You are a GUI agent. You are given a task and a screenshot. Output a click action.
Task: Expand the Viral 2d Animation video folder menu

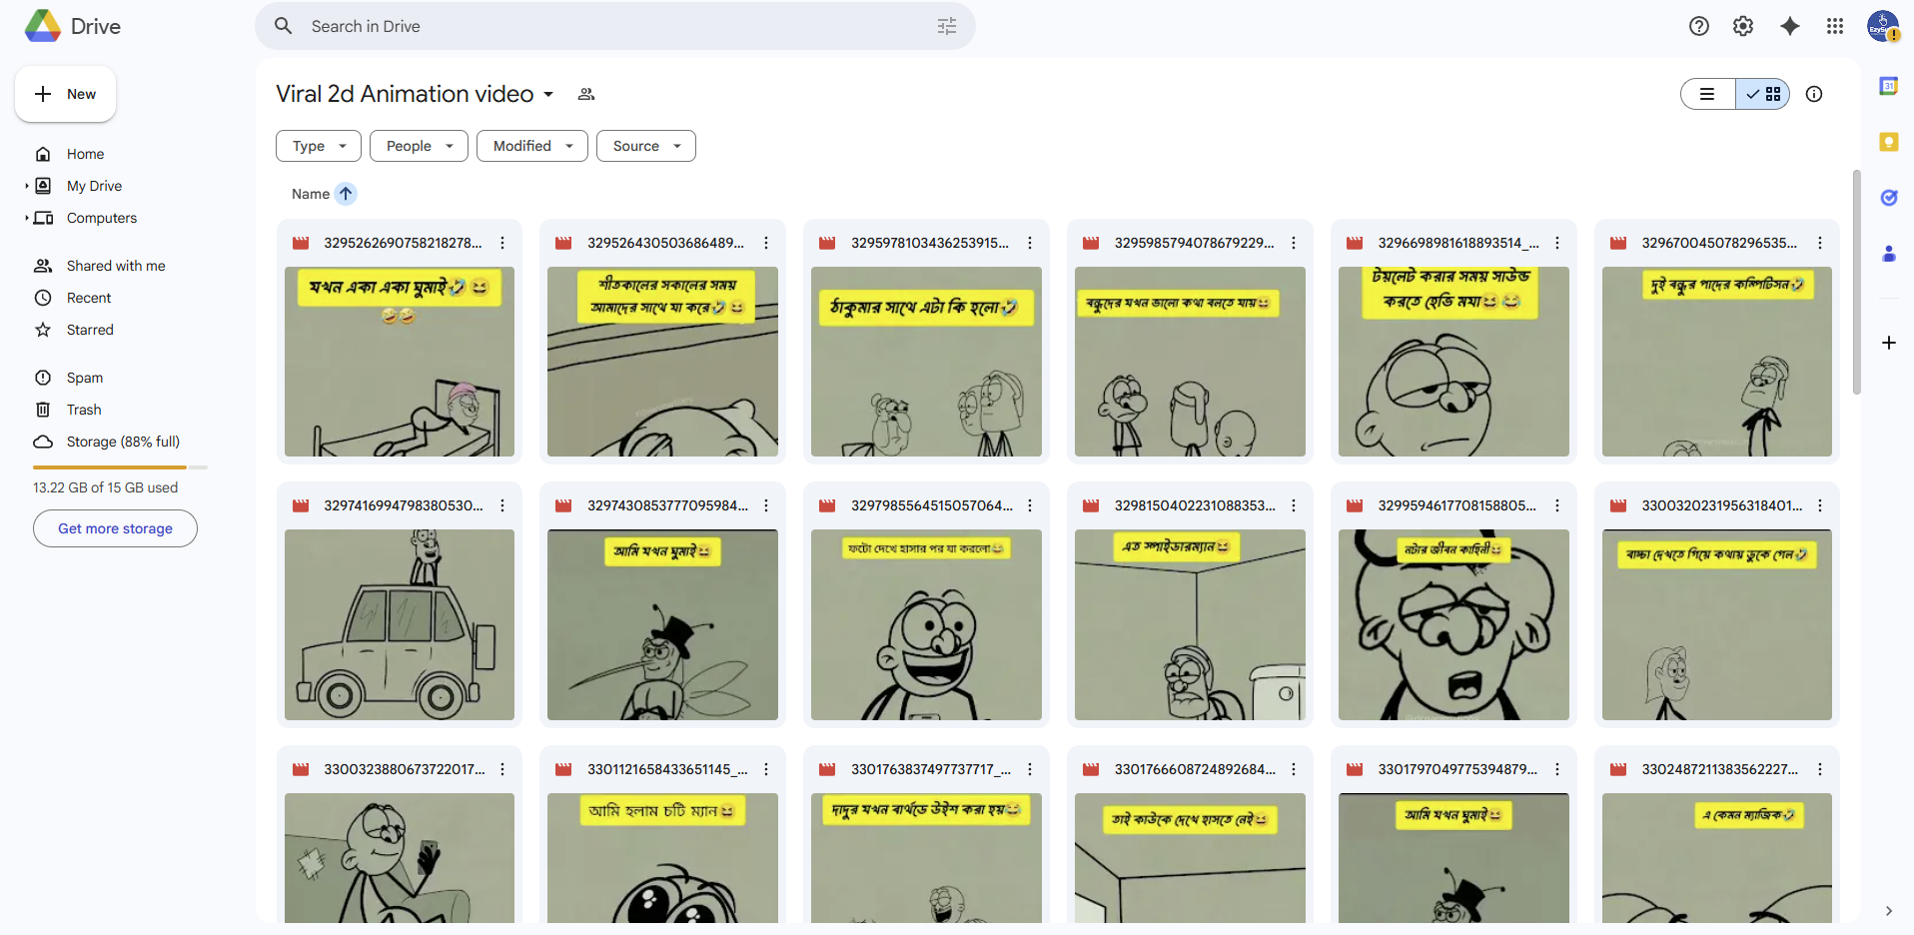pyautogui.click(x=548, y=94)
